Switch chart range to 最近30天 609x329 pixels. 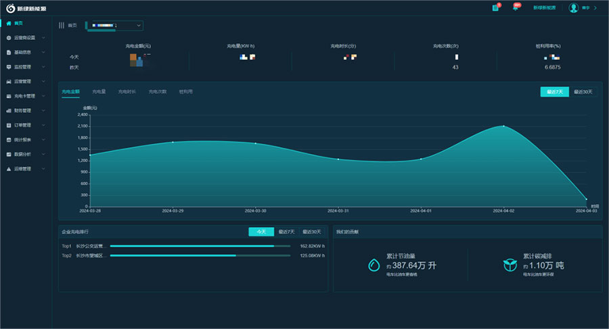pos(583,92)
